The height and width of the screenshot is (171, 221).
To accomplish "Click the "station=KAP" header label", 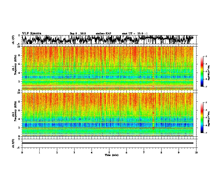I will pyautogui.click(x=104, y=34).
